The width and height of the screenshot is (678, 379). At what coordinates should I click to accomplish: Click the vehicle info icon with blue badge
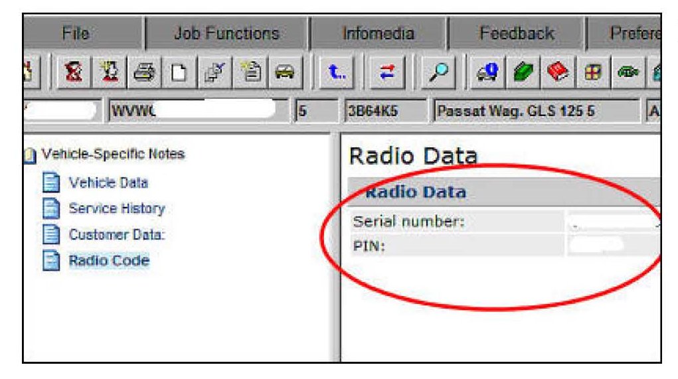pos(483,70)
